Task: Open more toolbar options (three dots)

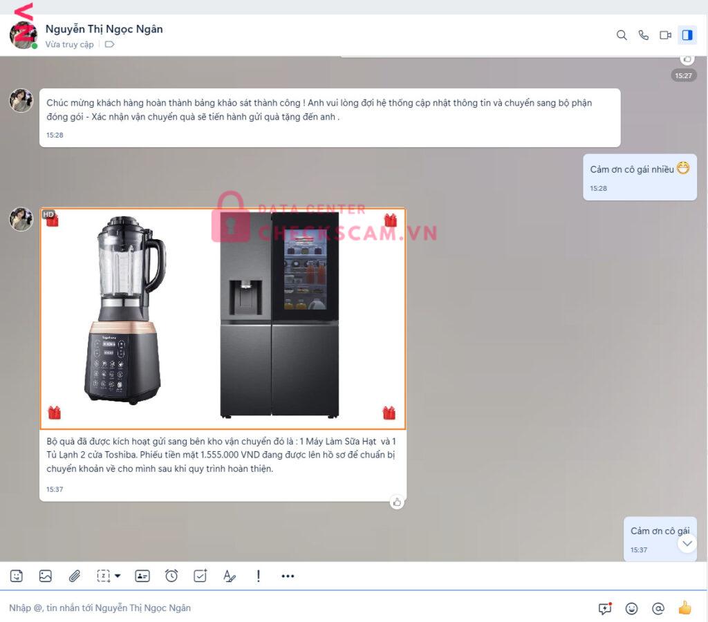Action: 288,576
